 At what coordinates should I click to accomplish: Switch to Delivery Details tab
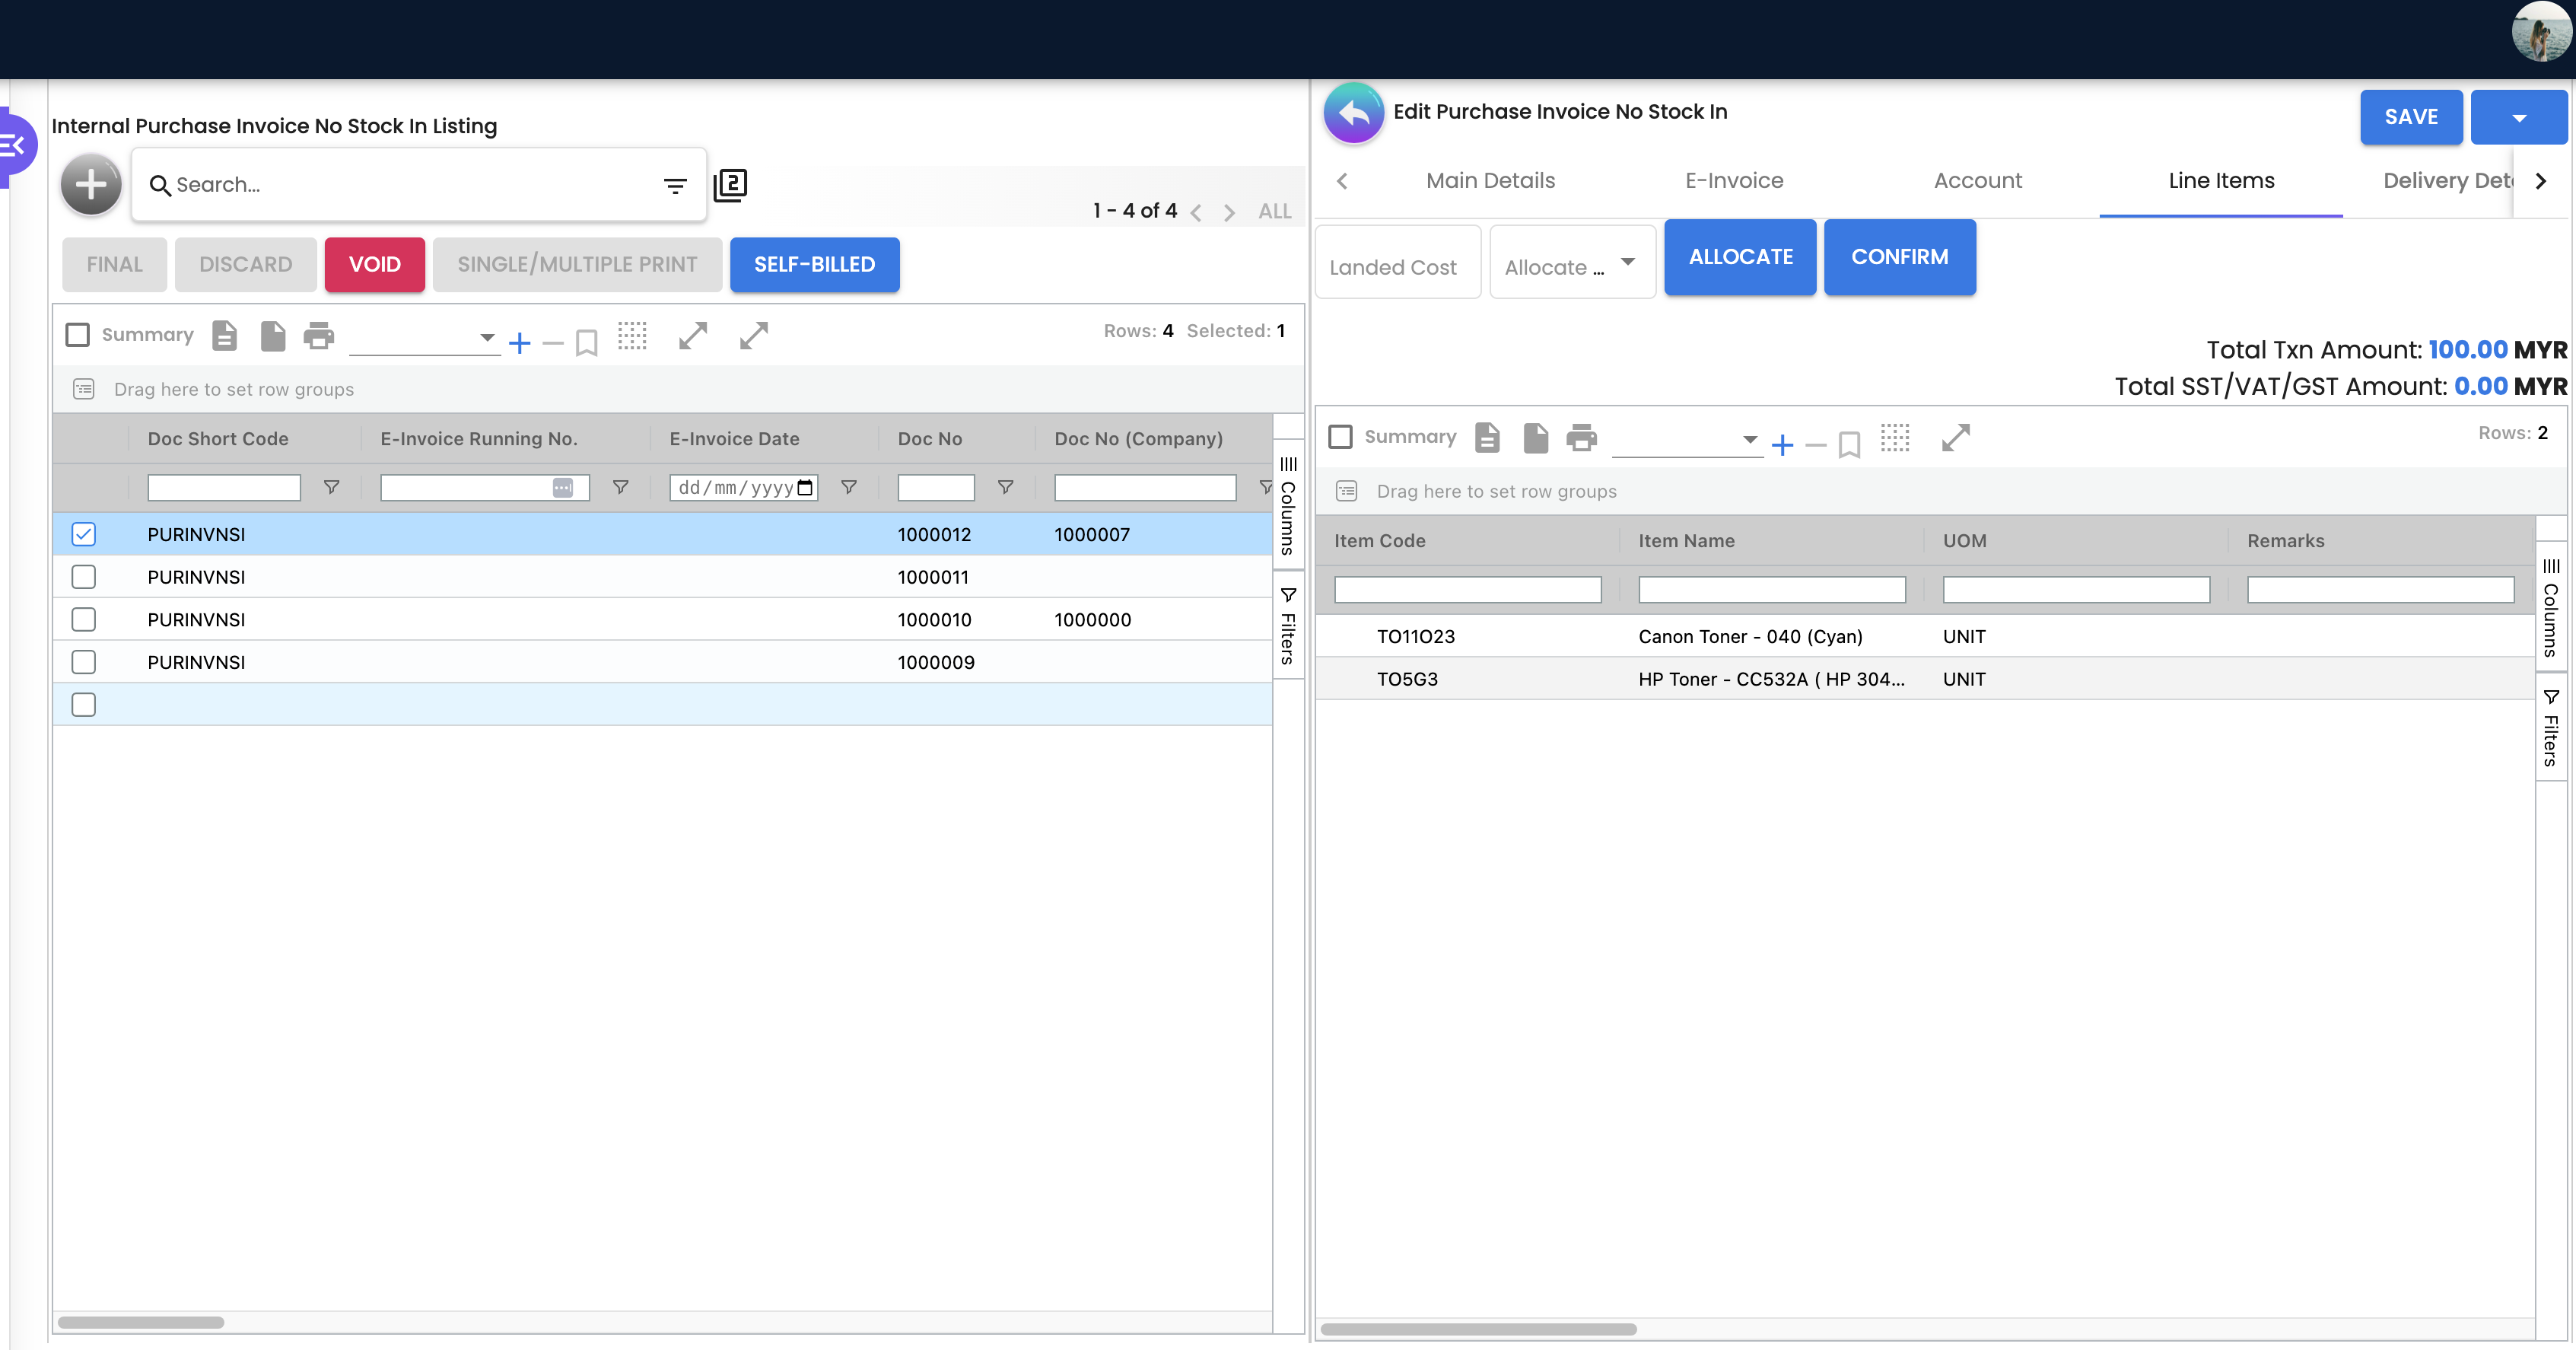2447,181
